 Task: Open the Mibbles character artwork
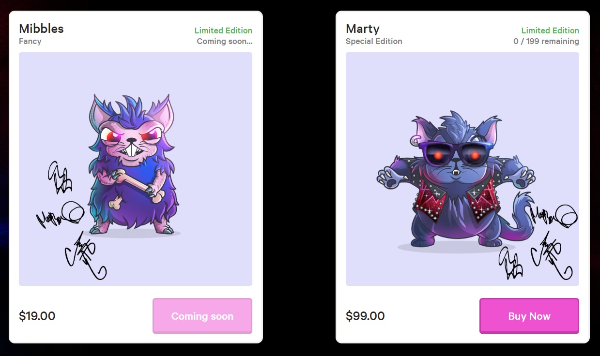(x=136, y=169)
